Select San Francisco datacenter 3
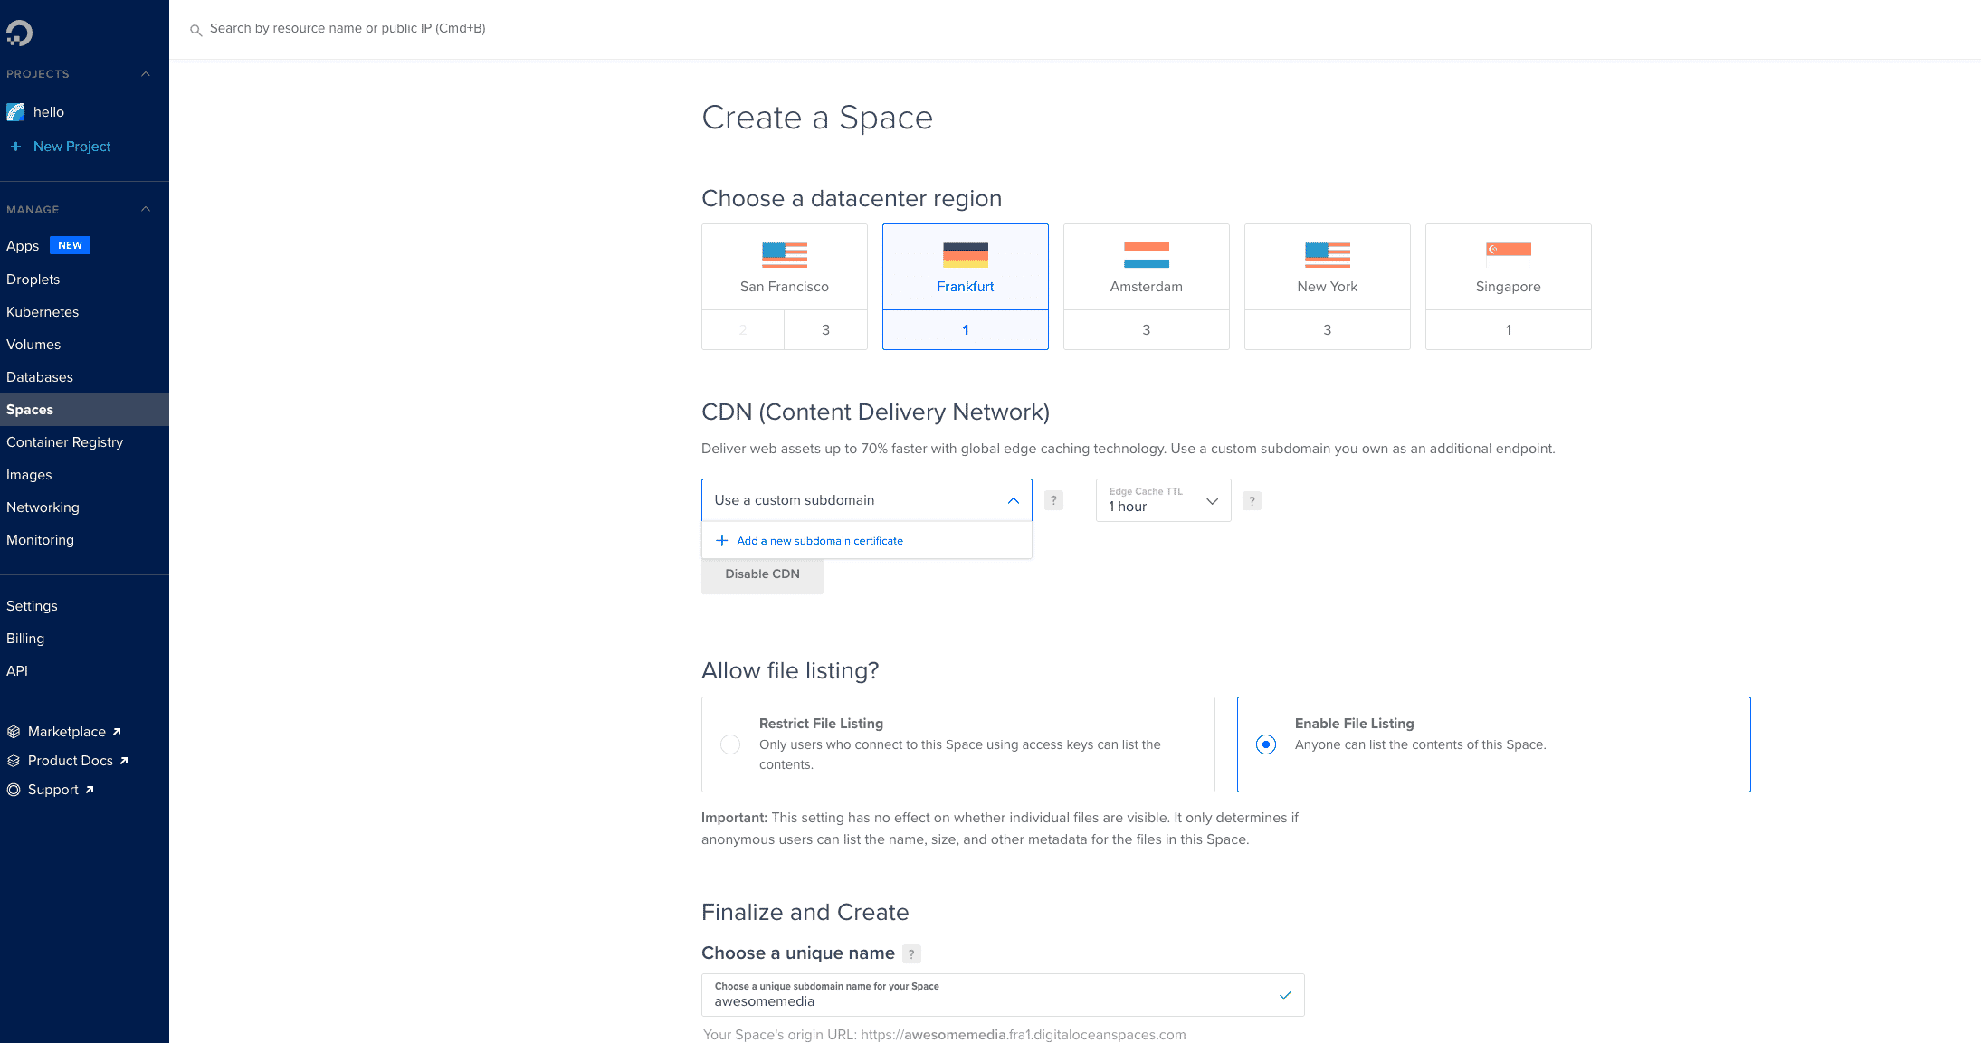The width and height of the screenshot is (1981, 1043). [825, 330]
